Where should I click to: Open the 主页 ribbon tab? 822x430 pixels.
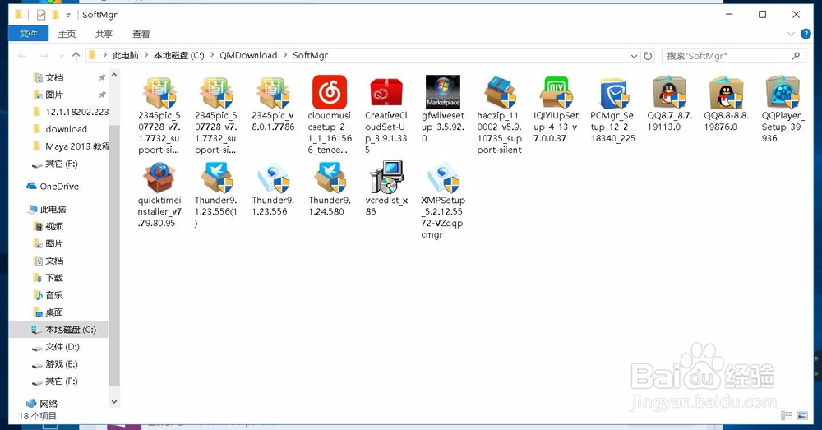click(x=67, y=34)
